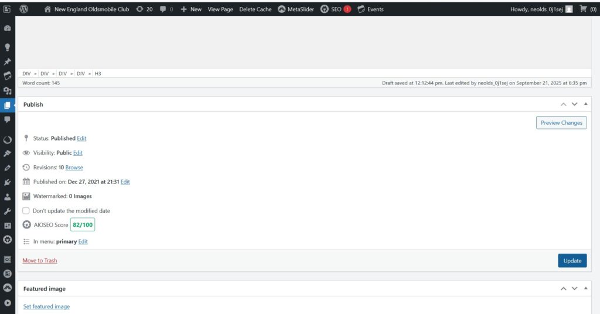This screenshot has height=314, width=600.
Task: Open the WordPress logo menu
Action: pyautogui.click(x=24, y=9)
